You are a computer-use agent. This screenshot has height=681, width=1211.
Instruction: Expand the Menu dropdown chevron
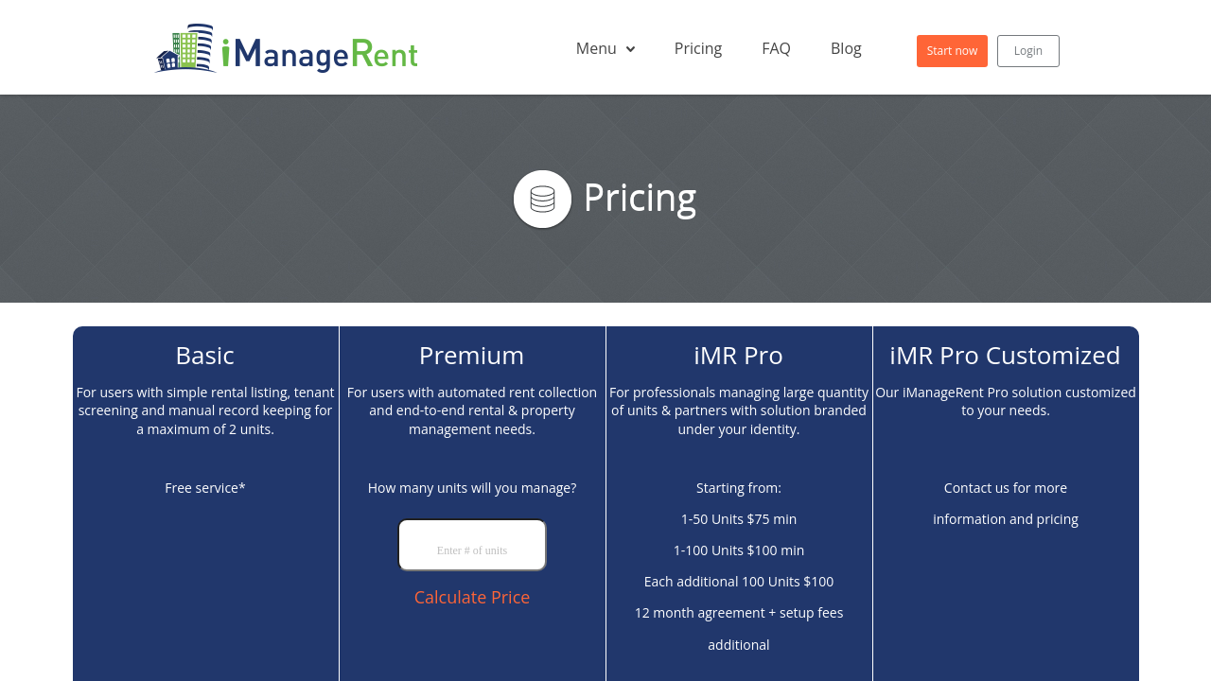[630, 49]
